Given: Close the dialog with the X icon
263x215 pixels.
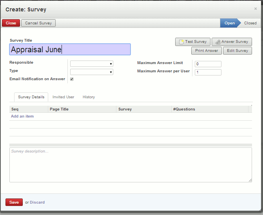Looking at the screenshot, I should (x=256, y=9).
